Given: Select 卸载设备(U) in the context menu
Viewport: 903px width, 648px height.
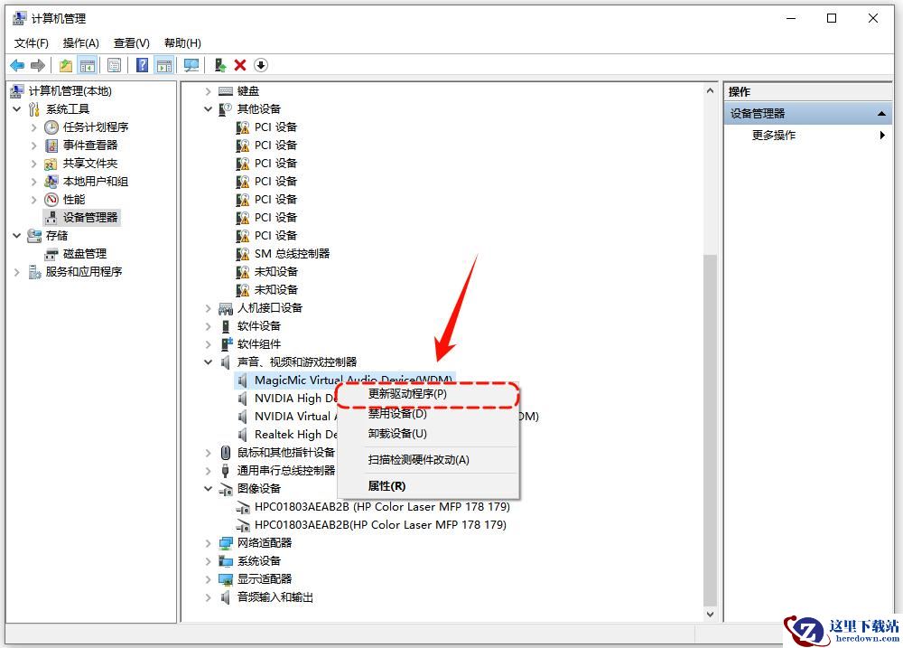Looking at the screenshot, I should click(397, 434).
